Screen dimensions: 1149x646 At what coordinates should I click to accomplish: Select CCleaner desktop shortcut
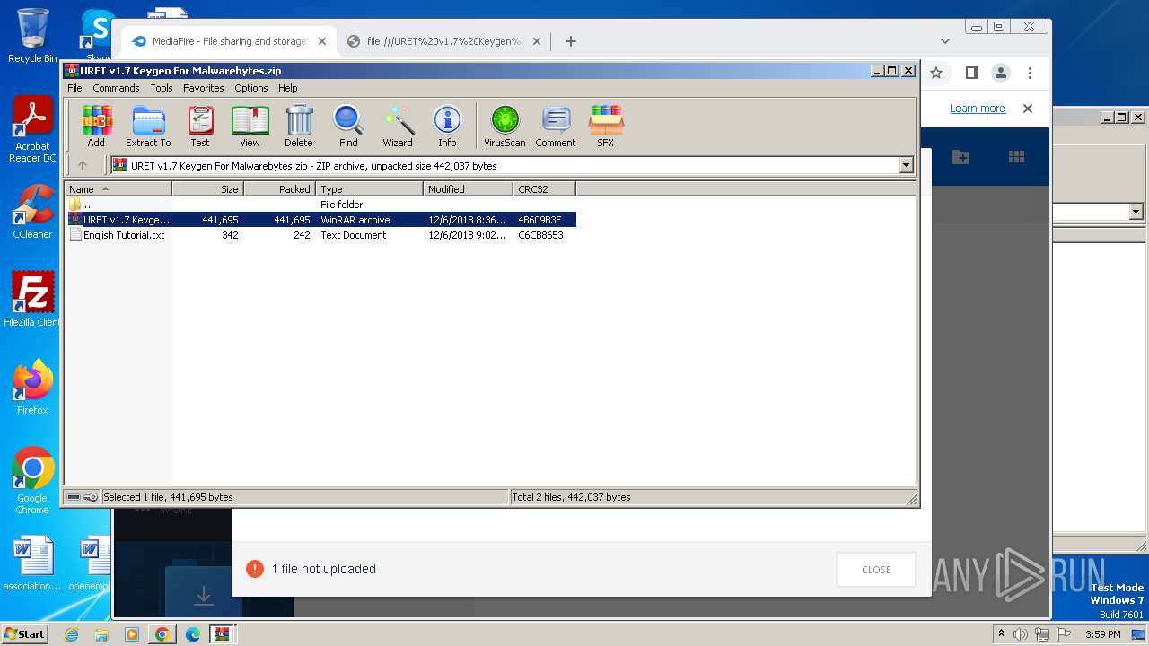point(32,212)
